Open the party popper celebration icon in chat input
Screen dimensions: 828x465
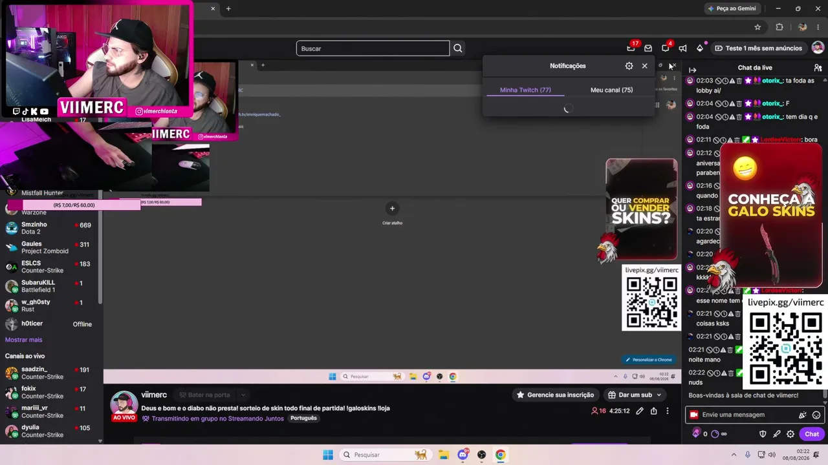point(803,415)
